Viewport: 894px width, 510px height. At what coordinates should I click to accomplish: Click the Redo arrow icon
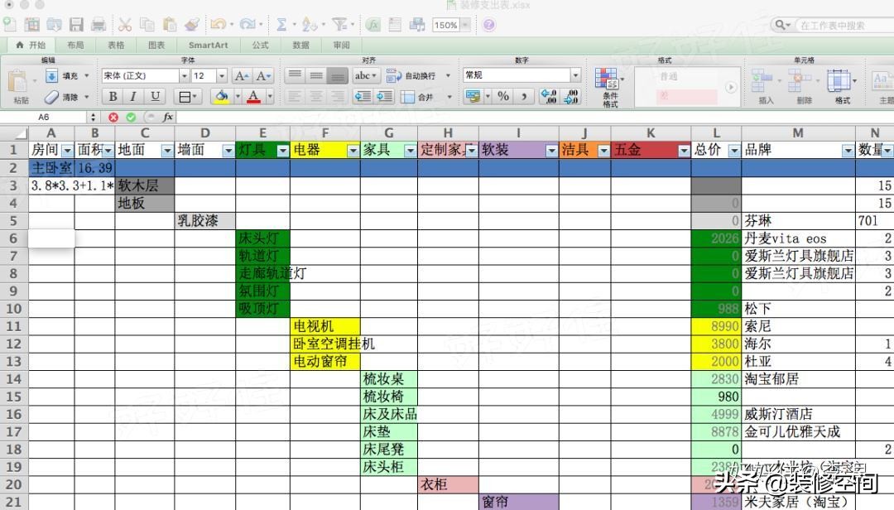point(248,25)
